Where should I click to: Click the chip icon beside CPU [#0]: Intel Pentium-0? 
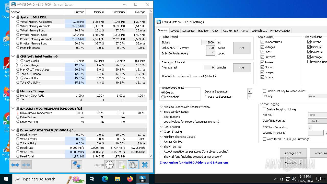click(x=18, y=56)
